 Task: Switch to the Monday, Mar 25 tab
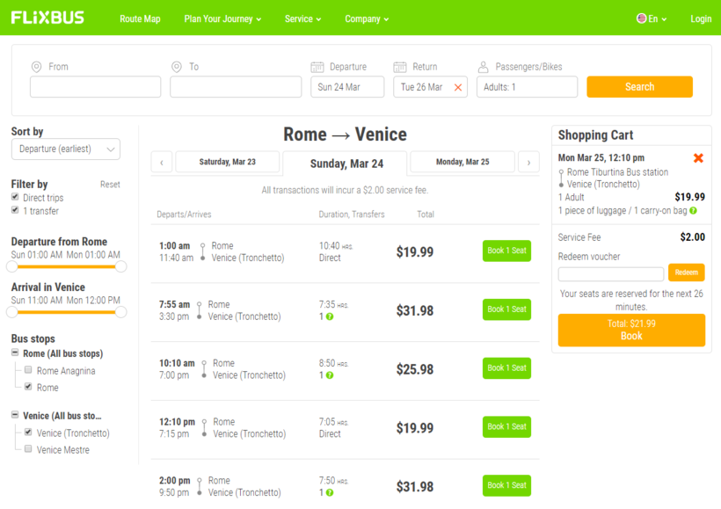[462, 163]
